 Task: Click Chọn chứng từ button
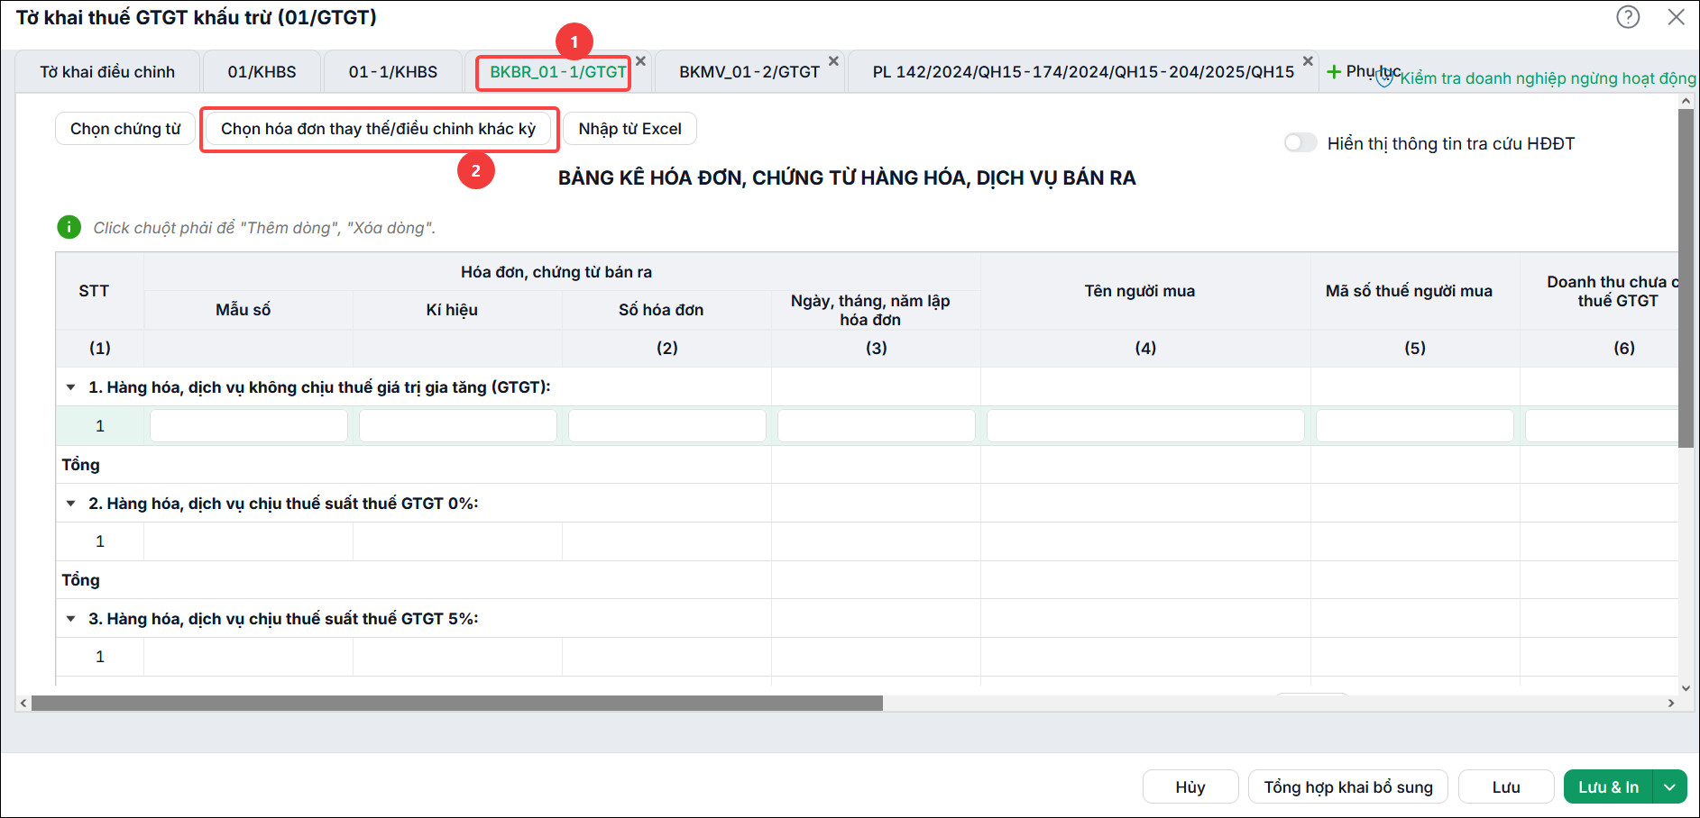125,129
